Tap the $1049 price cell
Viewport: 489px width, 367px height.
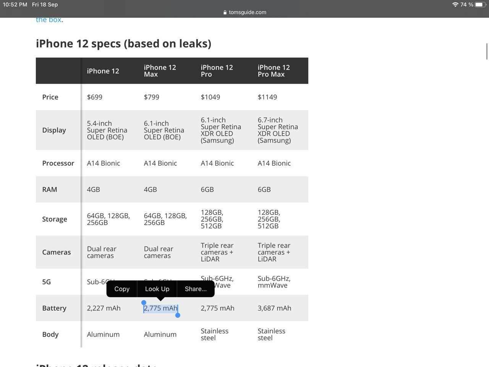pyautogui.click(x=210, y=97)
